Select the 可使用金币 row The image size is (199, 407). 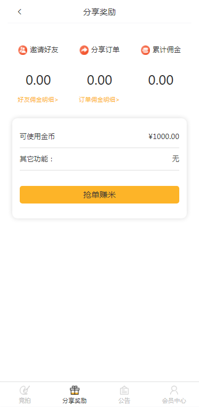99,136
